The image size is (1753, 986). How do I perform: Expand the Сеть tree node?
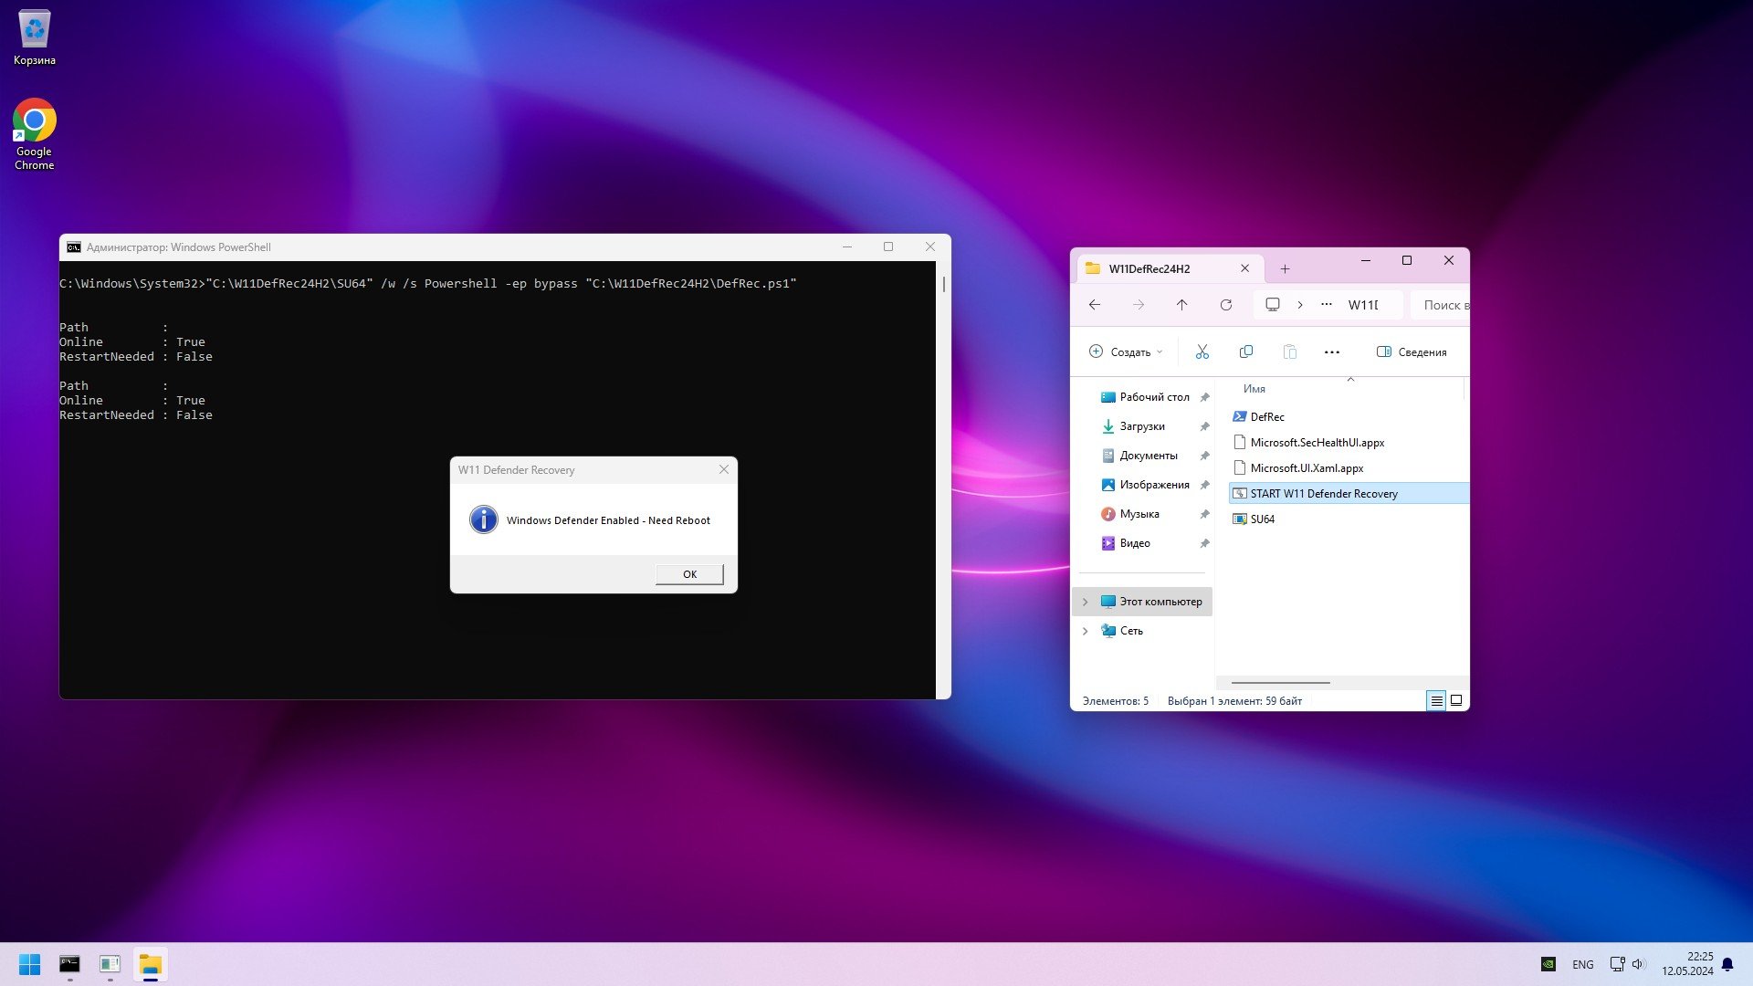coord(1085,631)
